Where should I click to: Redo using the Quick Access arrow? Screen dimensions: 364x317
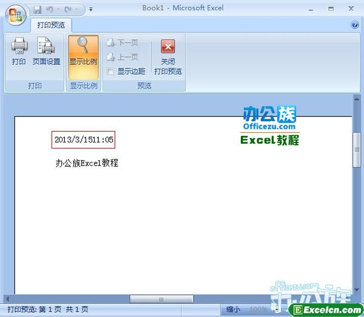click(68, 10)
